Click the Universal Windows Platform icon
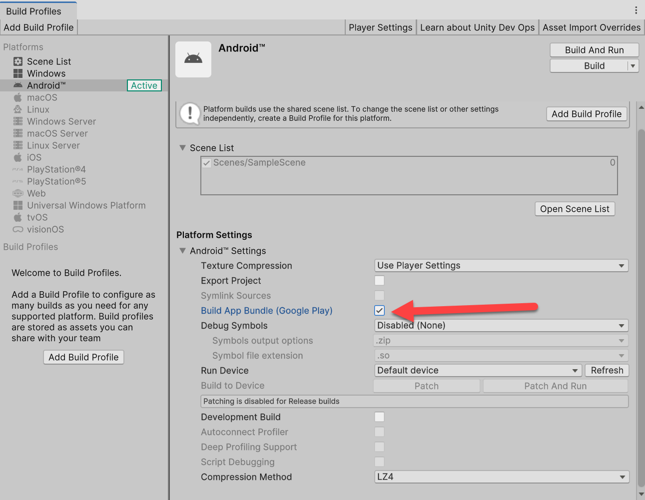The height and width of the screenshot is (500, 645). coord(18,205)
